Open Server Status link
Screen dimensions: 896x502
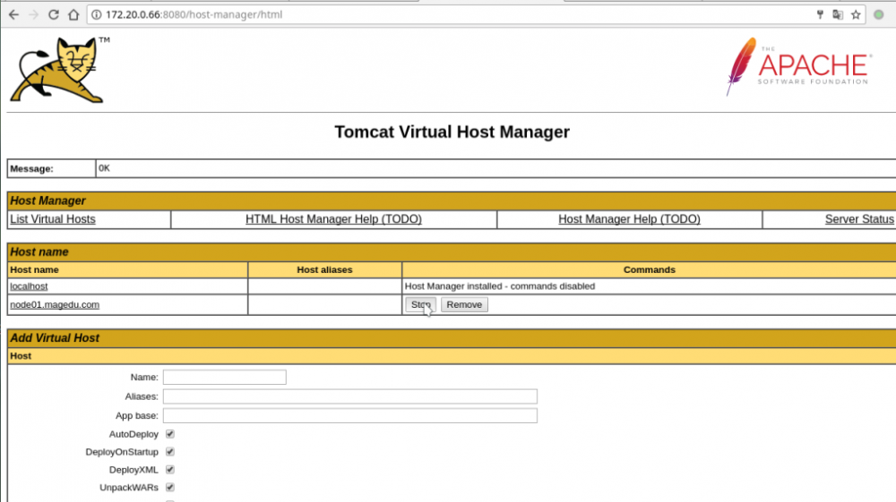[x=859, y=219]
